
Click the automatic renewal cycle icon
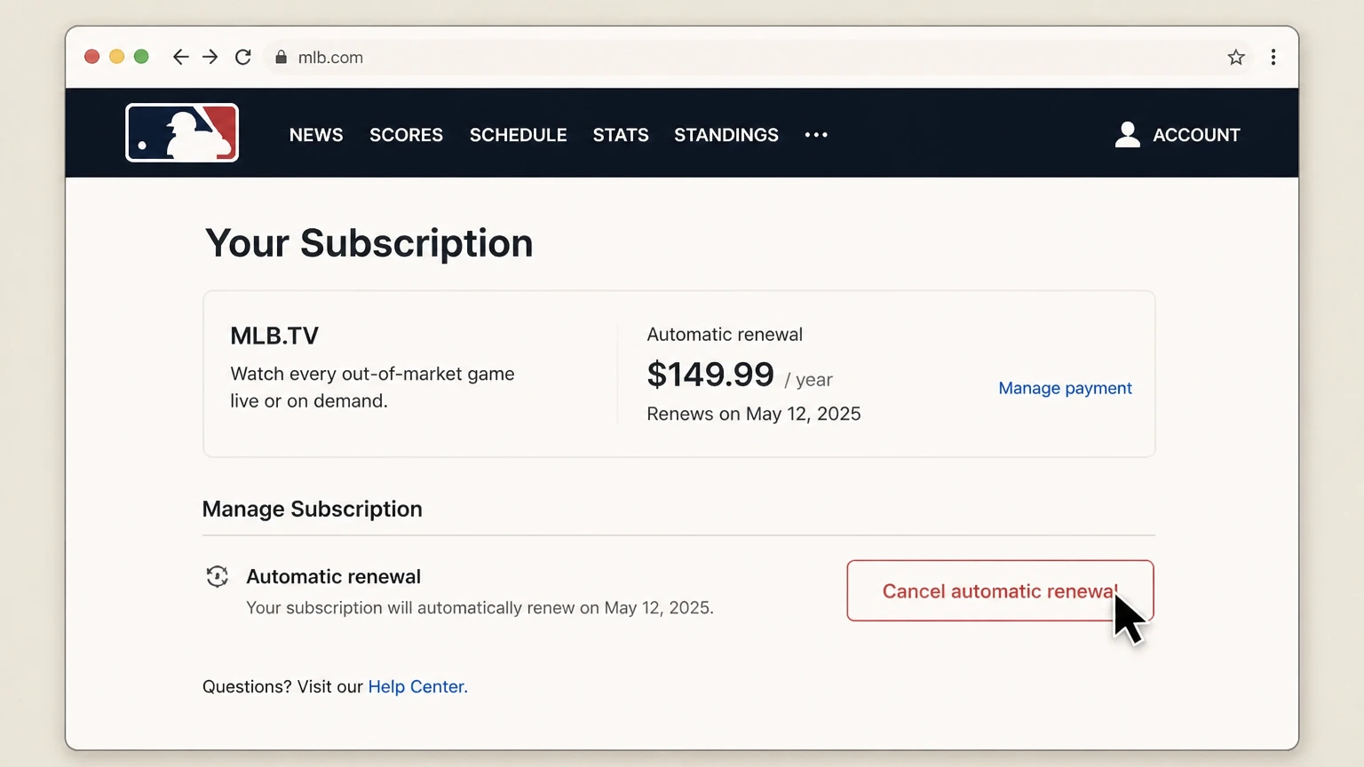(x=217, y=576)
